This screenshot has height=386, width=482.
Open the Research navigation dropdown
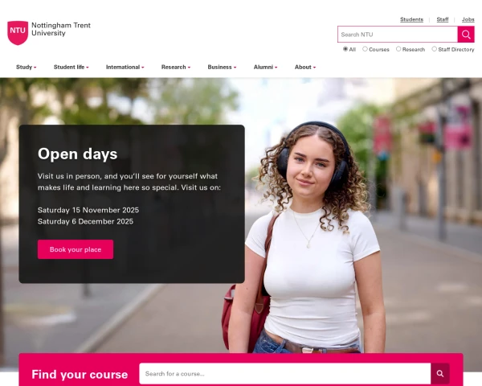tap(176, 67)
